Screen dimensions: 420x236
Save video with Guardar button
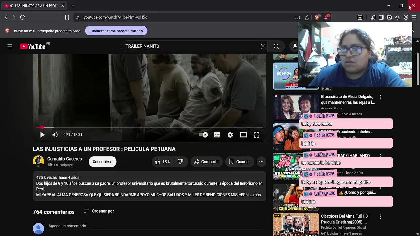tap(240, 162)
